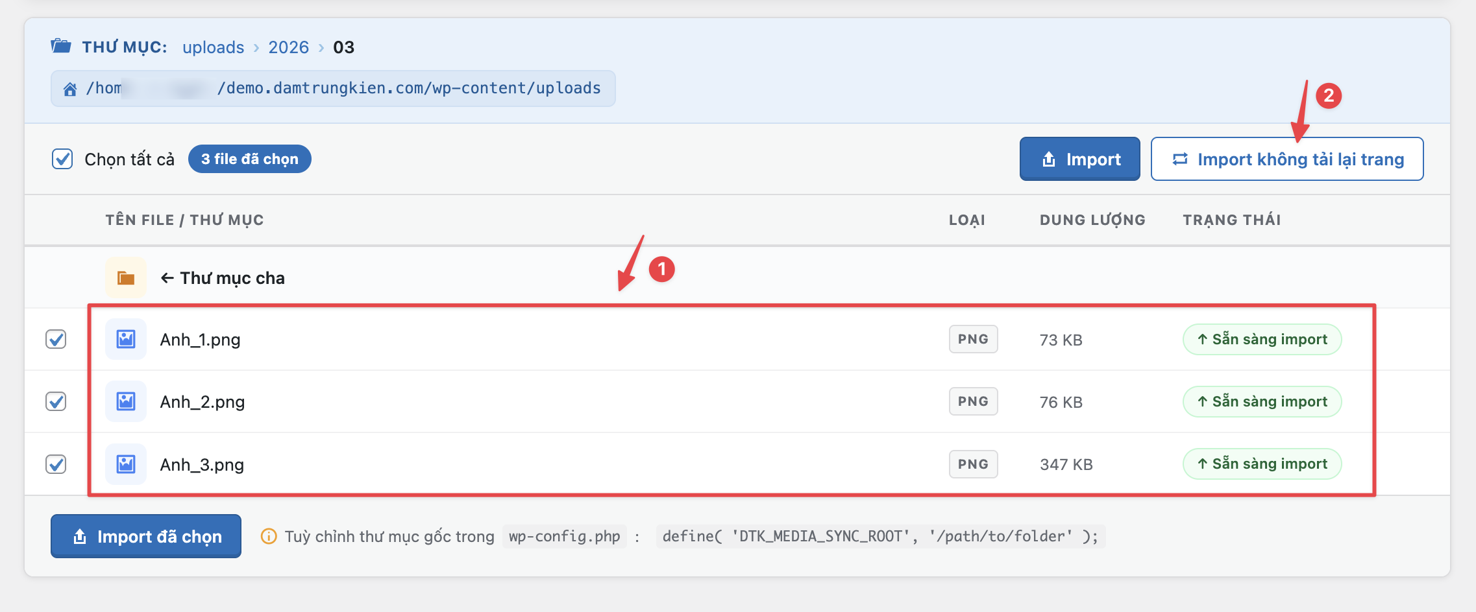This screenshot has height=612, width=1476.
Task: Go up using the Thư mục cha link
Action: (x=223, y=277)
